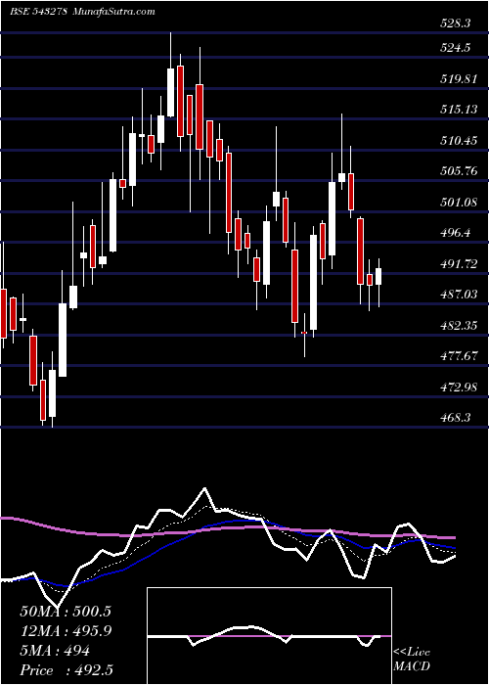Click the 12MA : 495.9 readout

coord(66,631)
